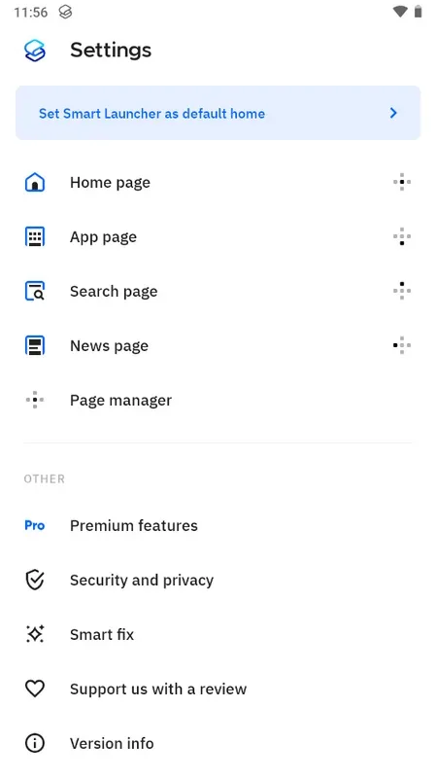Tap position dots beside Search page
The width and height of the screenshot is (436, 778).
coord(402,291)
